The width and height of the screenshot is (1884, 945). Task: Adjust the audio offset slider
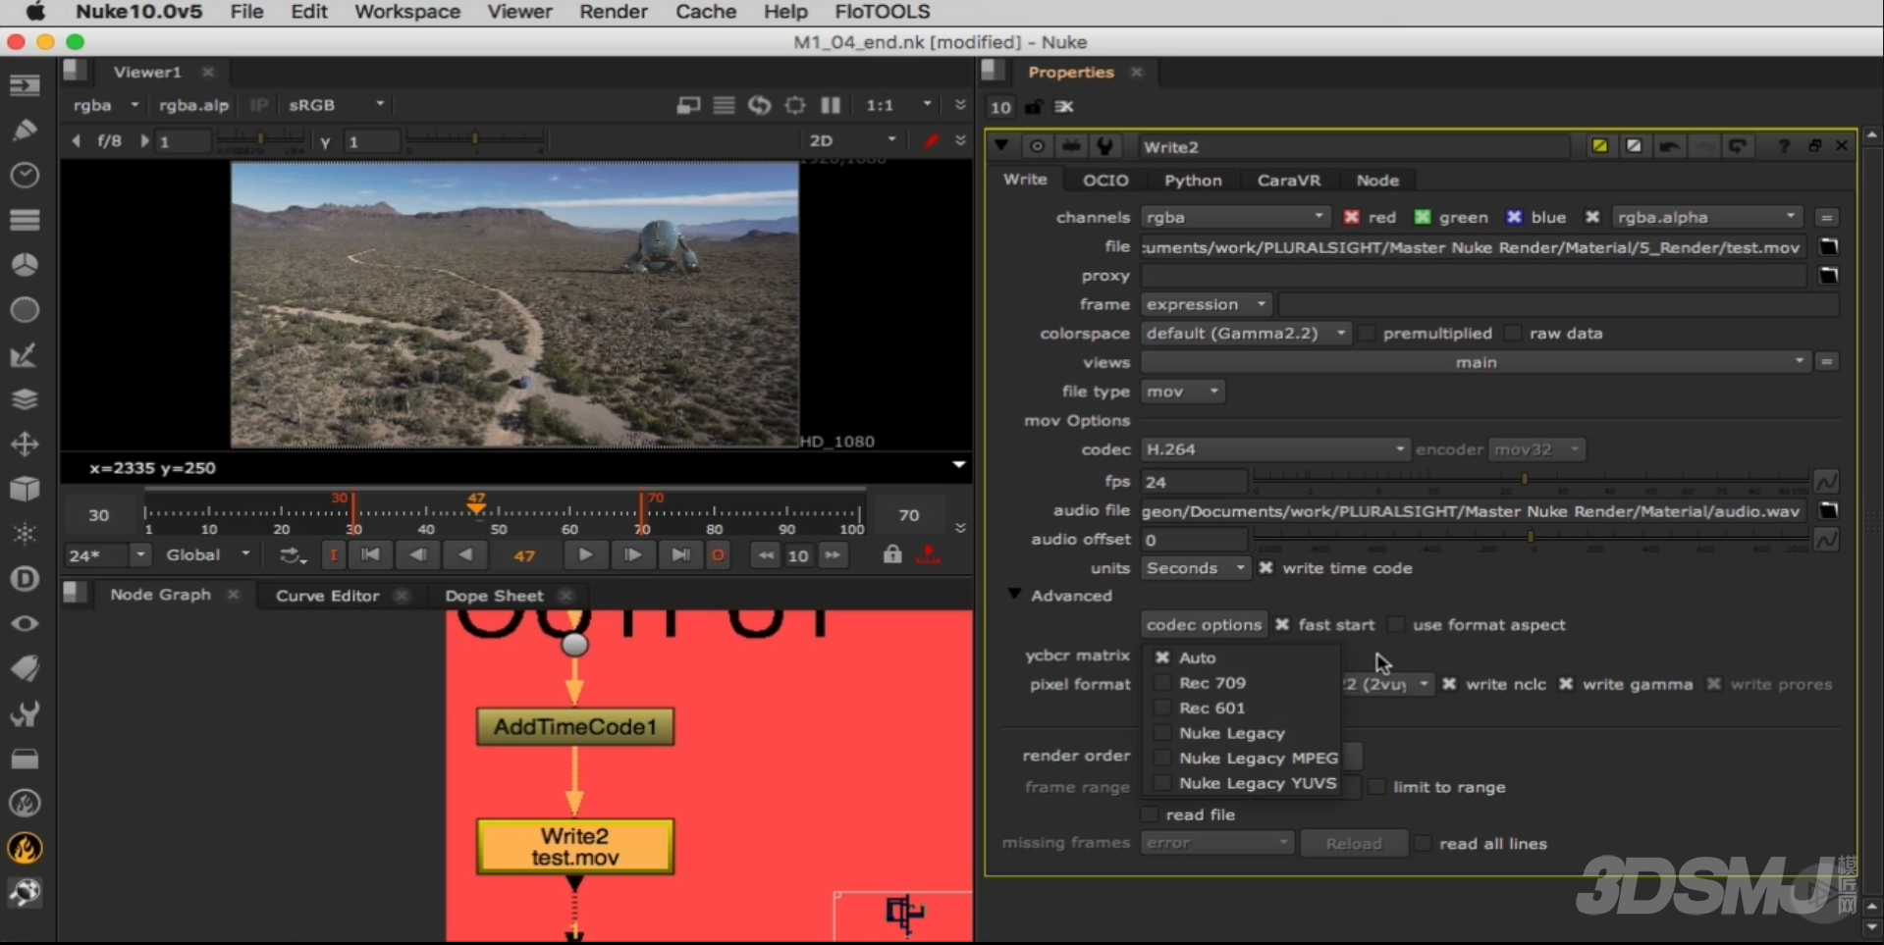tap(1531, 538)
